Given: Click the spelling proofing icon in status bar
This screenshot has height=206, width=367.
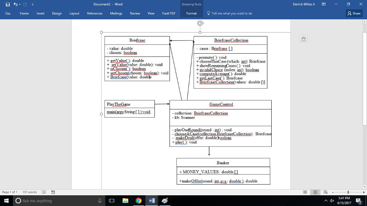Looking at the screenshot, I should click(x=44, y=192).
